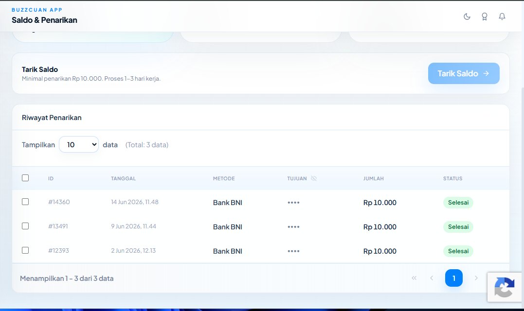Click the TANGGAL column header
The image size is (524, 311).
click(x=123, y=178)
